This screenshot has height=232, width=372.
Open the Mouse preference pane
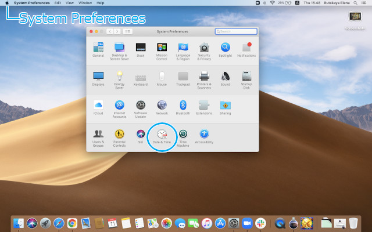coord(162,79)
